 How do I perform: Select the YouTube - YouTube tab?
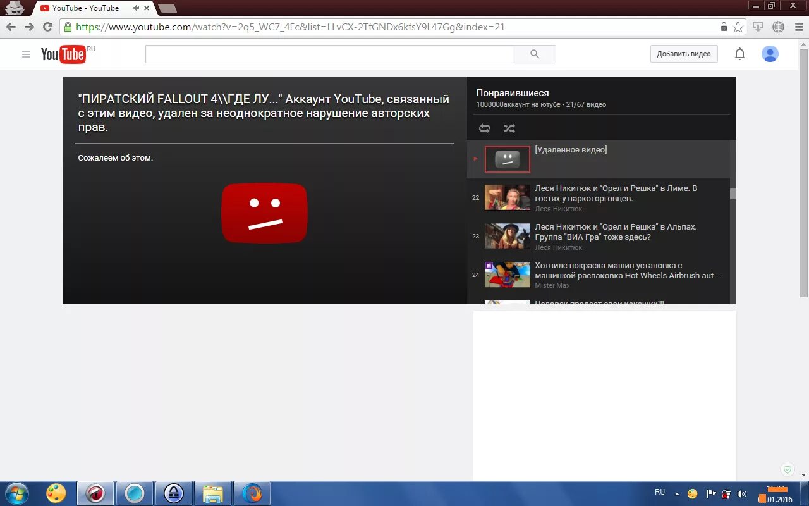pos(95,8)
